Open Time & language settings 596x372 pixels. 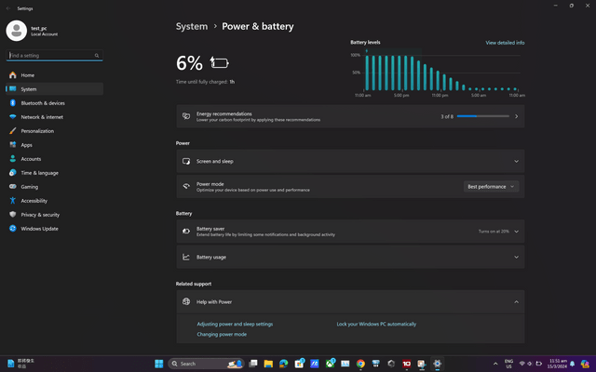pyautogui.click(x=54, y=173)
